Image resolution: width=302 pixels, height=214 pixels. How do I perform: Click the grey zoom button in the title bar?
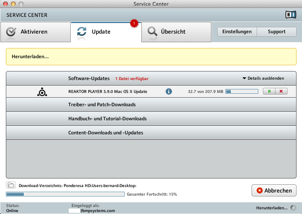[21, 4]
